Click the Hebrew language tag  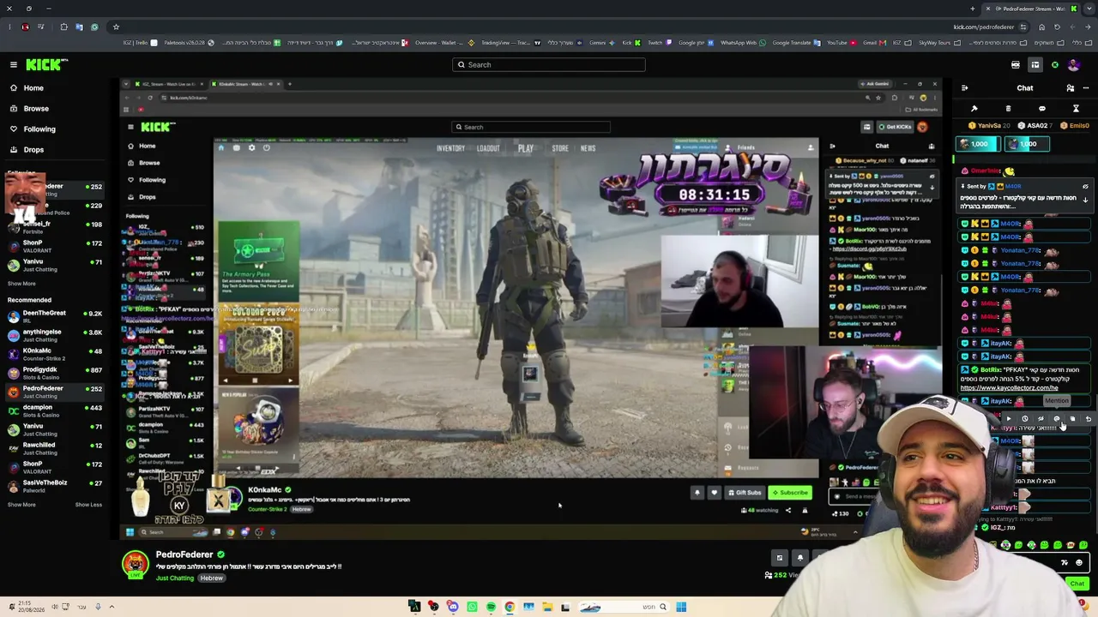pyautogui.click(x=212, y=578)
